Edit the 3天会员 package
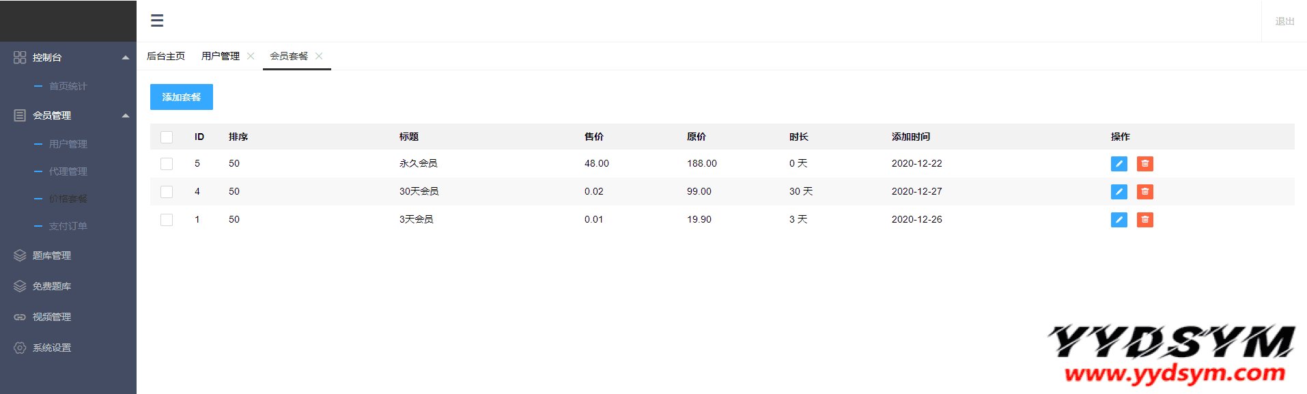Screen dimensions: 1307x394 click(x=1119, y=220)
